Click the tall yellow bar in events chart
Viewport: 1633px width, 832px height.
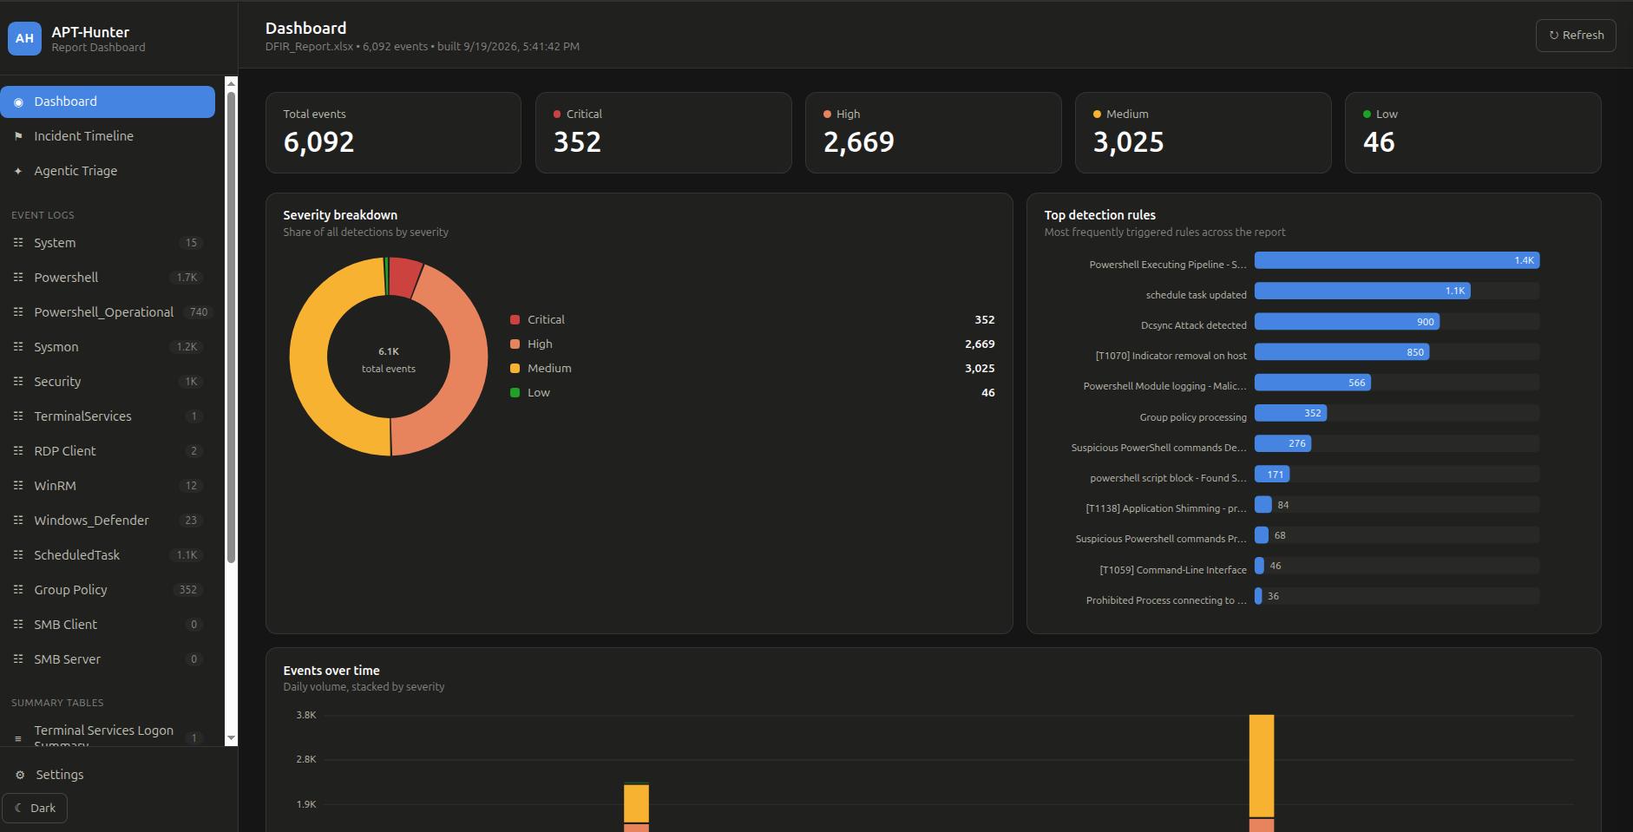[x=1262, y=766]
